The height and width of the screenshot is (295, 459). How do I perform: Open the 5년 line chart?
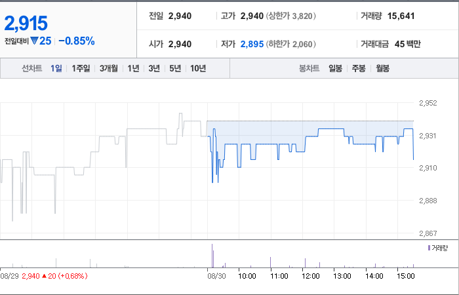[x=175, y=68]
